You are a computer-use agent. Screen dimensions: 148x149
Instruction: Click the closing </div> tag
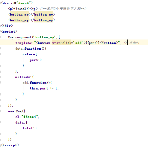[x=7, y=26]
